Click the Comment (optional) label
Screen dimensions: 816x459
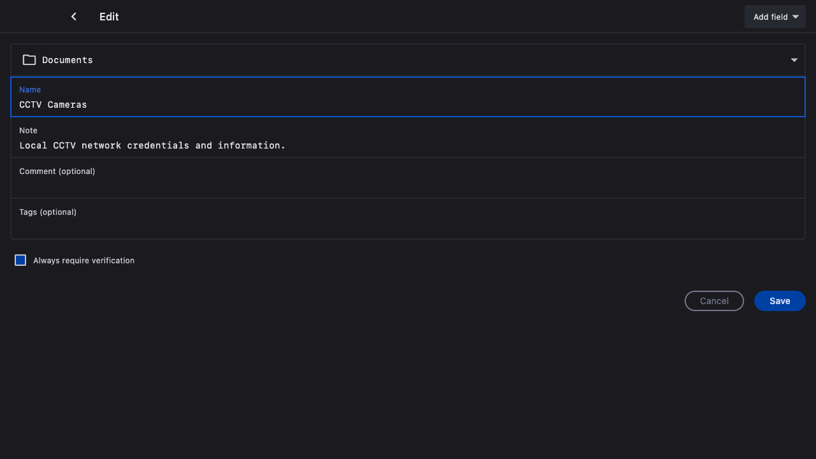(x=57, y=171)
